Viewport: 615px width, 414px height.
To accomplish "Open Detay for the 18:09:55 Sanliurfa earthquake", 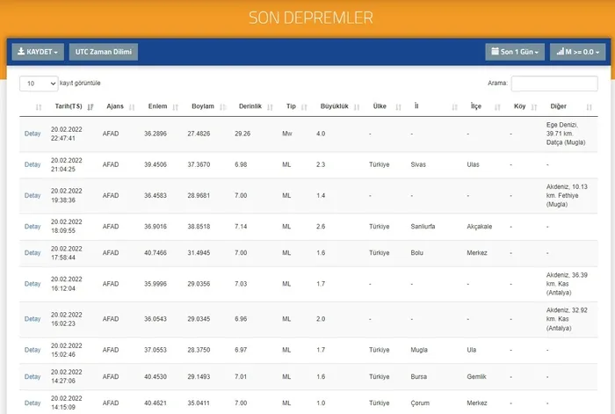I will point(33,227).
